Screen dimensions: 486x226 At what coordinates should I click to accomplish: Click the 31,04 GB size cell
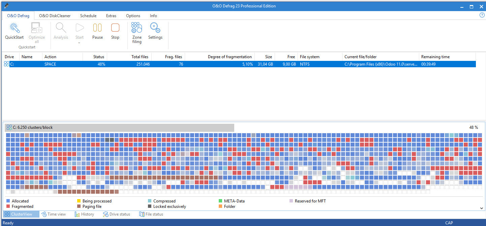point(266,64)
